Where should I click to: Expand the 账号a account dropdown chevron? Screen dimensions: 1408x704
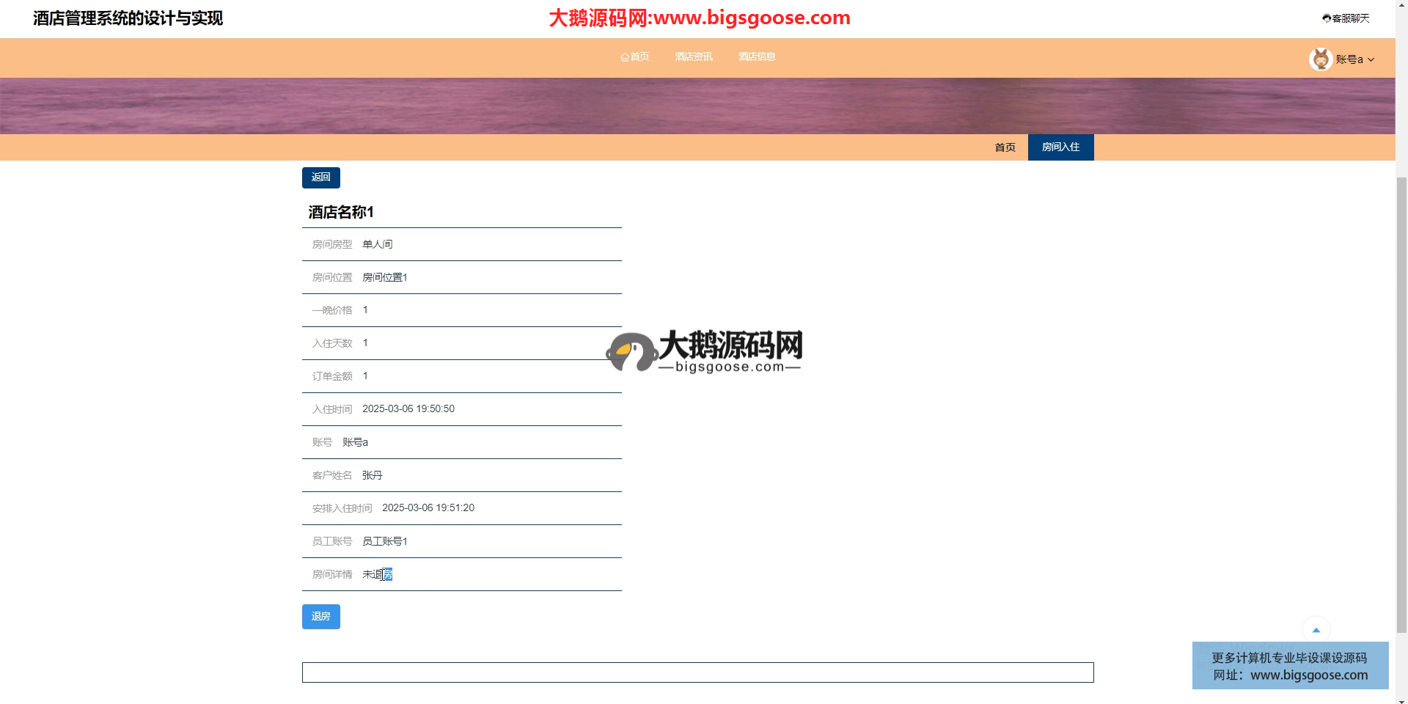click(1371, 60)
